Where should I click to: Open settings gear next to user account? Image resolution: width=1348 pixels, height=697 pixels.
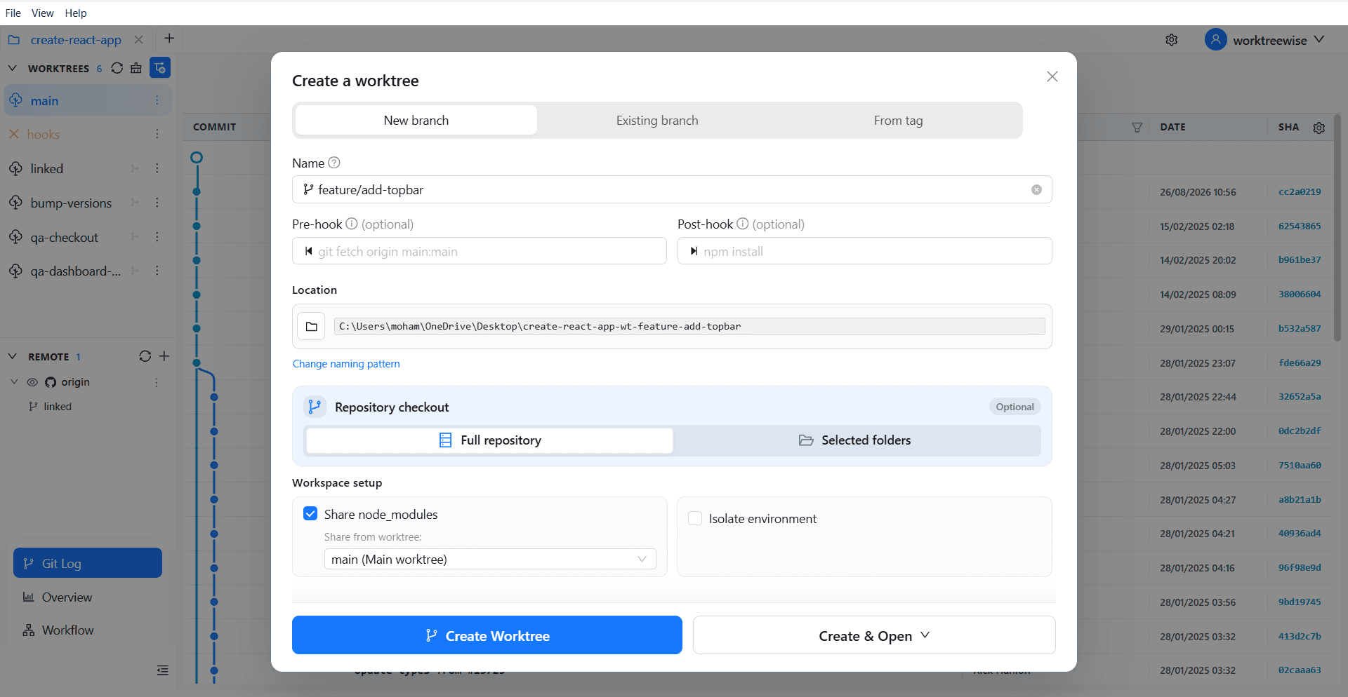point(1171,40)
